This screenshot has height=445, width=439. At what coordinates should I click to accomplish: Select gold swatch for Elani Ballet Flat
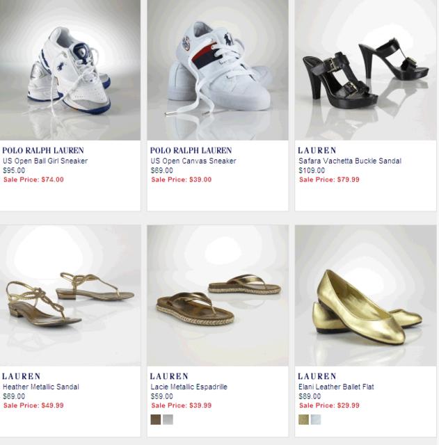[x=303, y=419]
